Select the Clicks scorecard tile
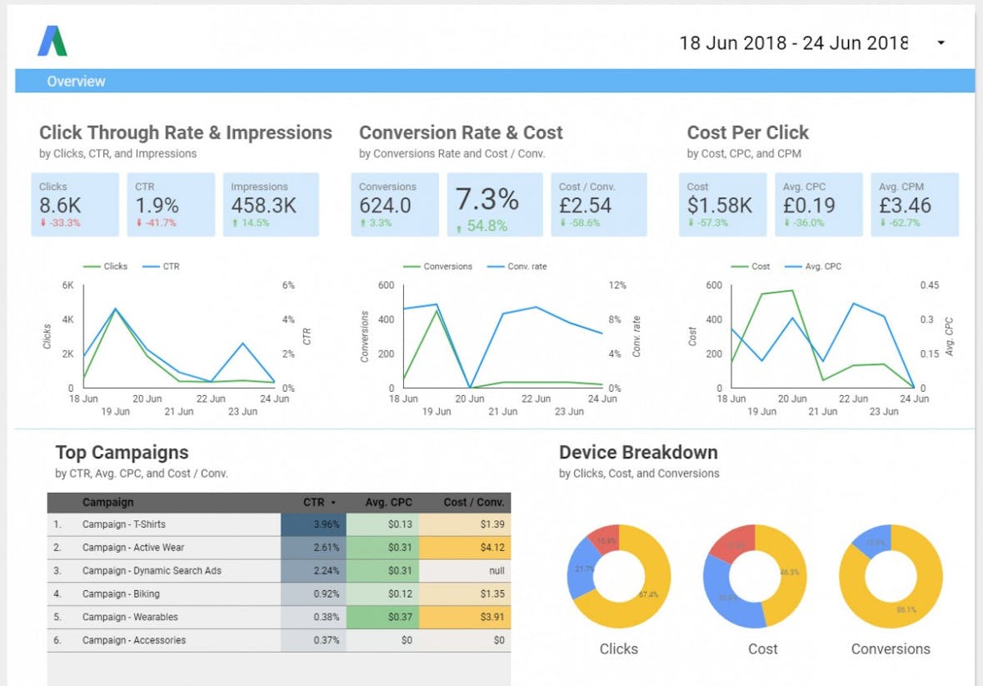983x686 pixels. click(x=76, y=205)
